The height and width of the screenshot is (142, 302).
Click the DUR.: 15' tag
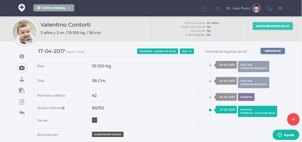pyautogui.click(x=187, y=51)
